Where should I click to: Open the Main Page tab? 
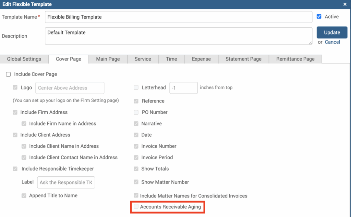click(x=108, y=59)
